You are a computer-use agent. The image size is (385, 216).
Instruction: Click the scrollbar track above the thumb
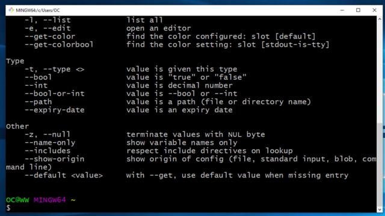(x=380, y=72)
